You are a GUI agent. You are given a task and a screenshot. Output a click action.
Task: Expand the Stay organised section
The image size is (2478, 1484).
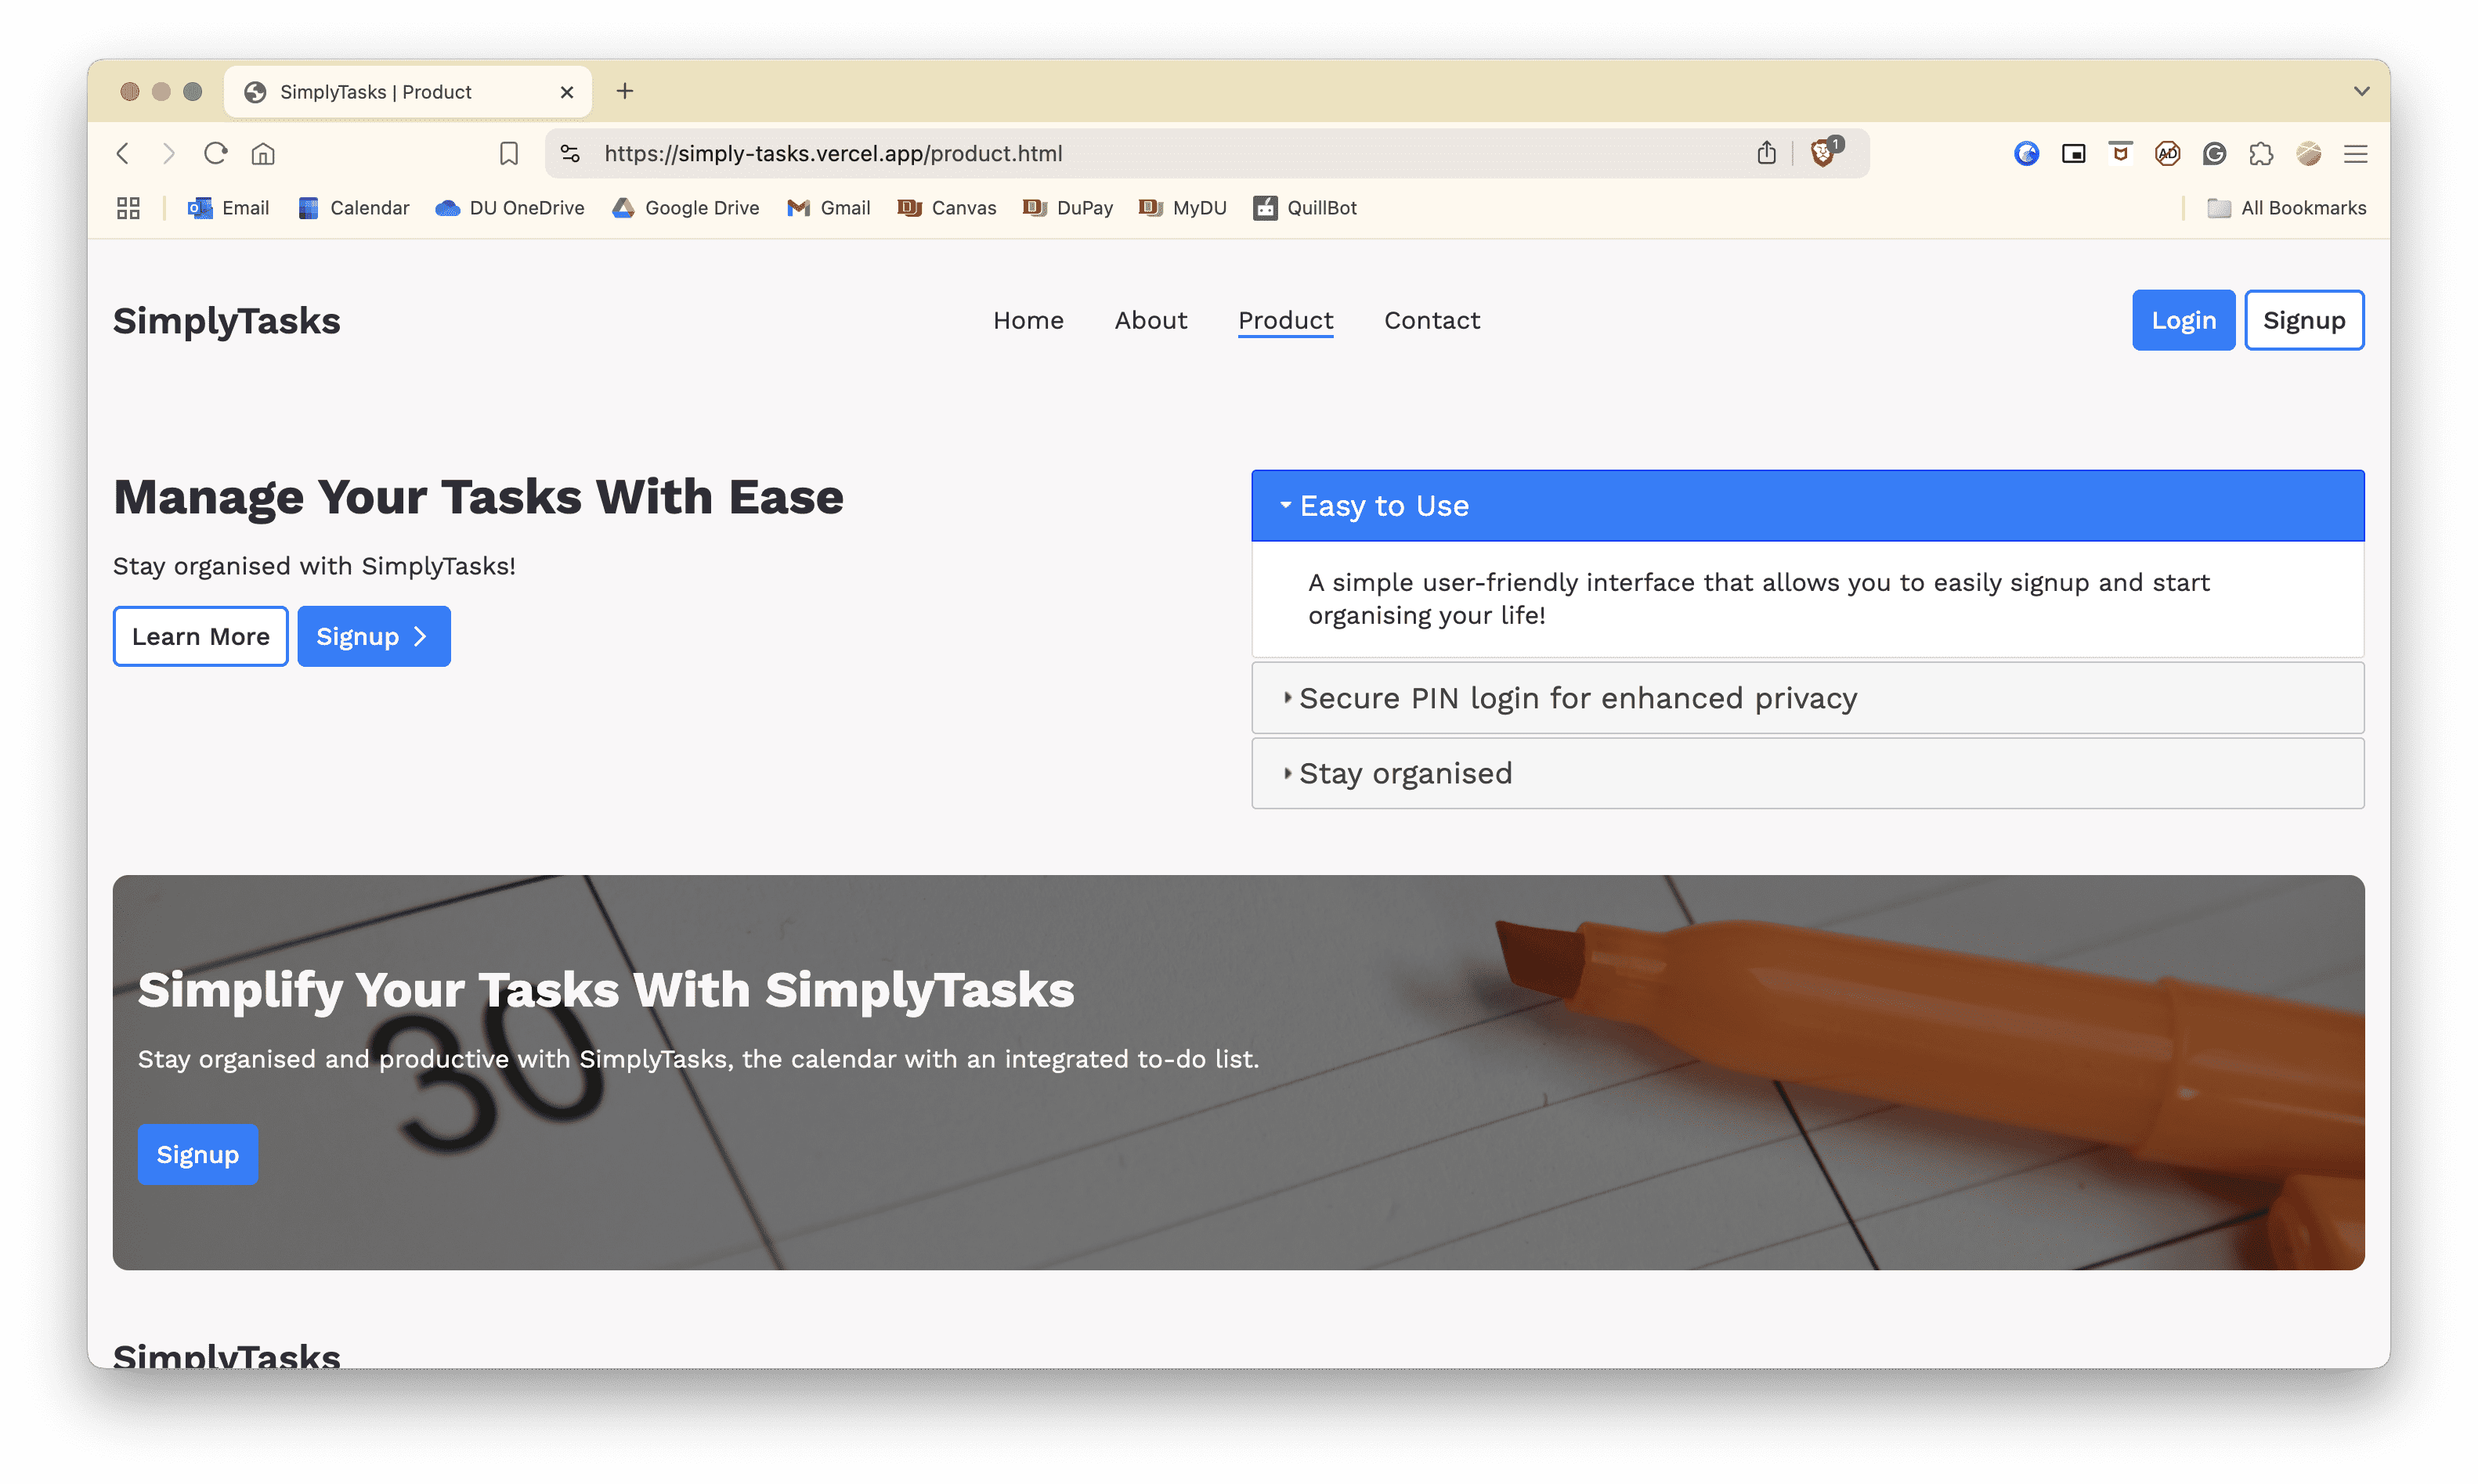[x=1807, y=773]
